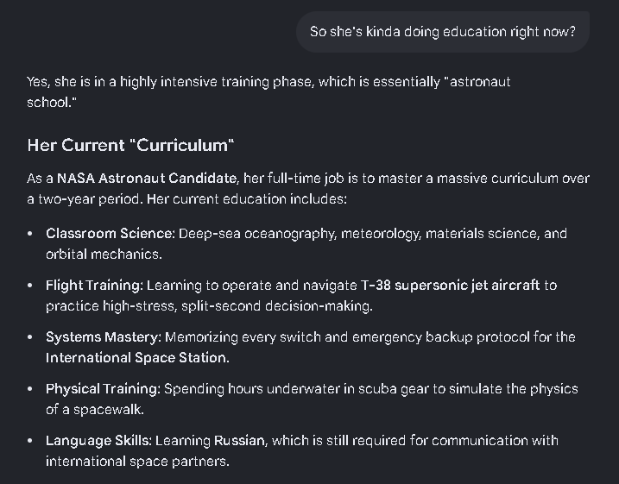Click the bullet dot before Systems Mastery
This screenshot has width=619, height=484.
point(30,337)
